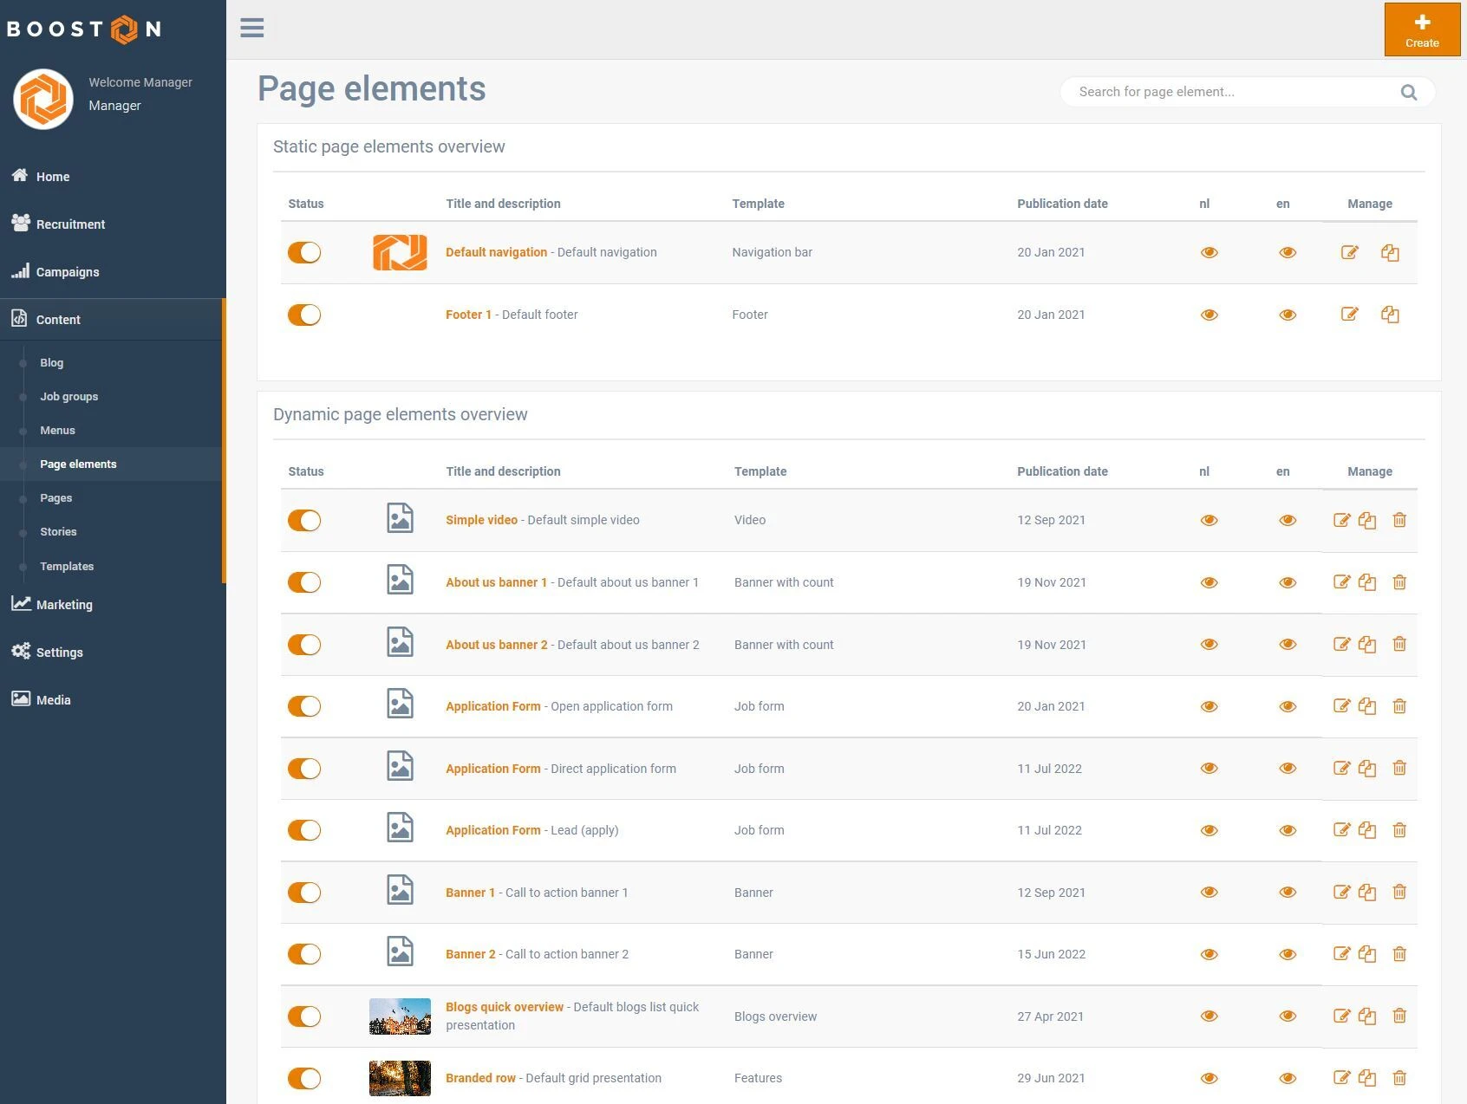Image resolution: width=1467 pixels, height=1104 pixels.
Task: Open Templates under Content submenu
Action: [67, 566]
